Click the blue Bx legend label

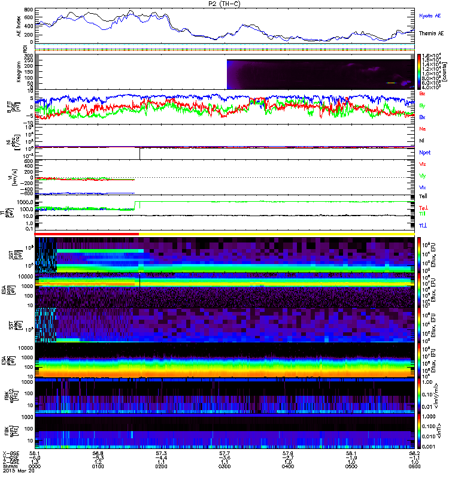[422, 117]
